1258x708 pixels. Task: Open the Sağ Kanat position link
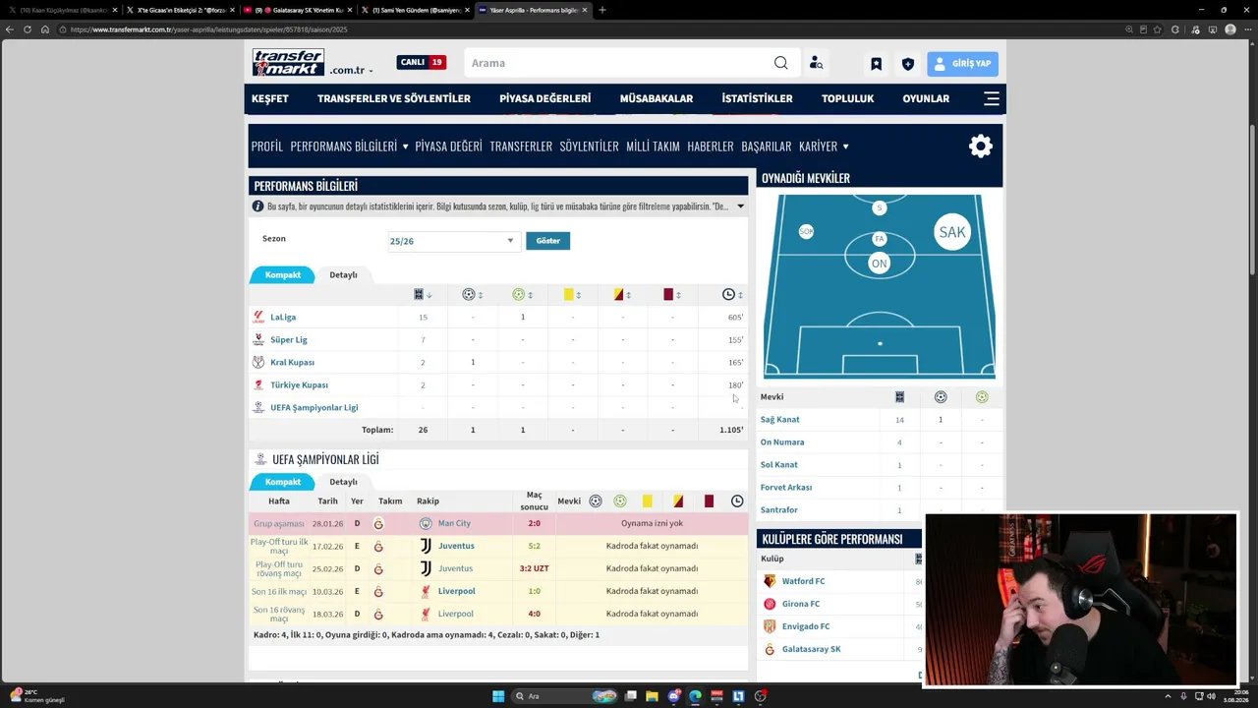(x=779, y=420)
